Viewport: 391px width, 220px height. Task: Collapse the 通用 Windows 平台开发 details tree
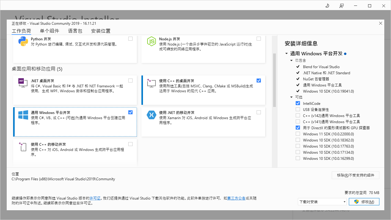tap(287, 54)
